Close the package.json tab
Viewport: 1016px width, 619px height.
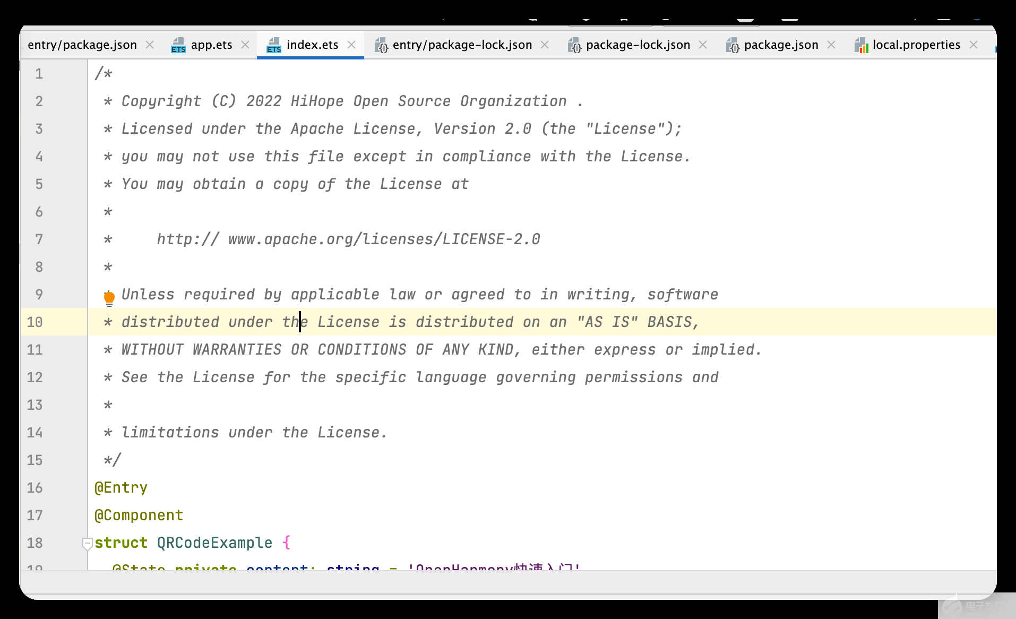pos(831,45)
